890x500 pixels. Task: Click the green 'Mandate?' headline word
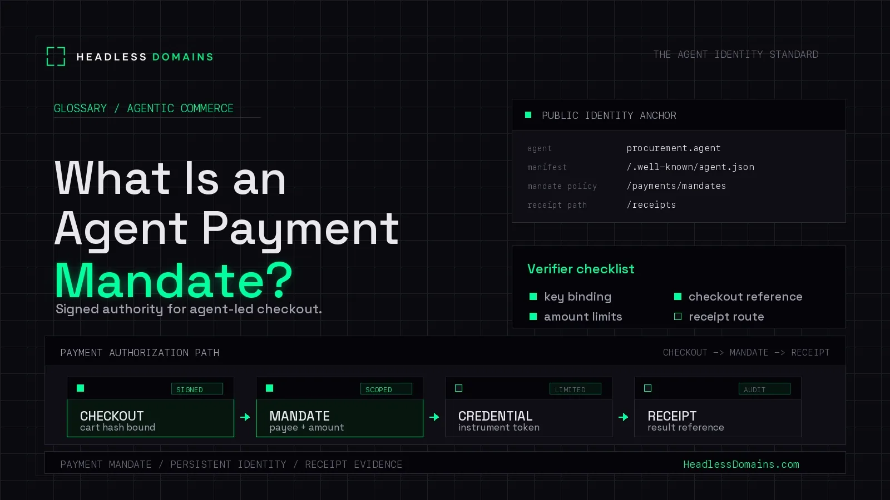[x=174, y=281]
